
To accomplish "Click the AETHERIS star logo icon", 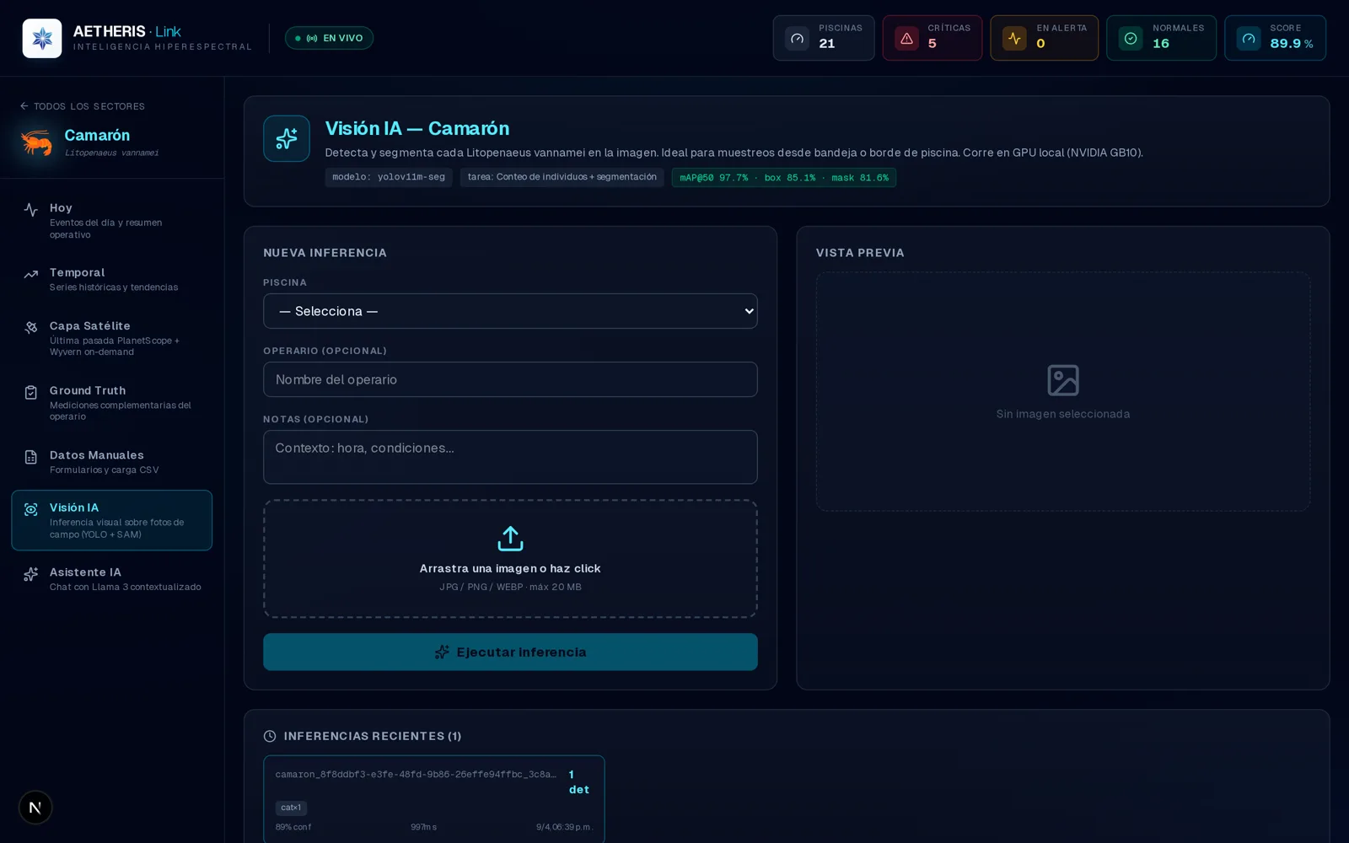I will (42, 38).
